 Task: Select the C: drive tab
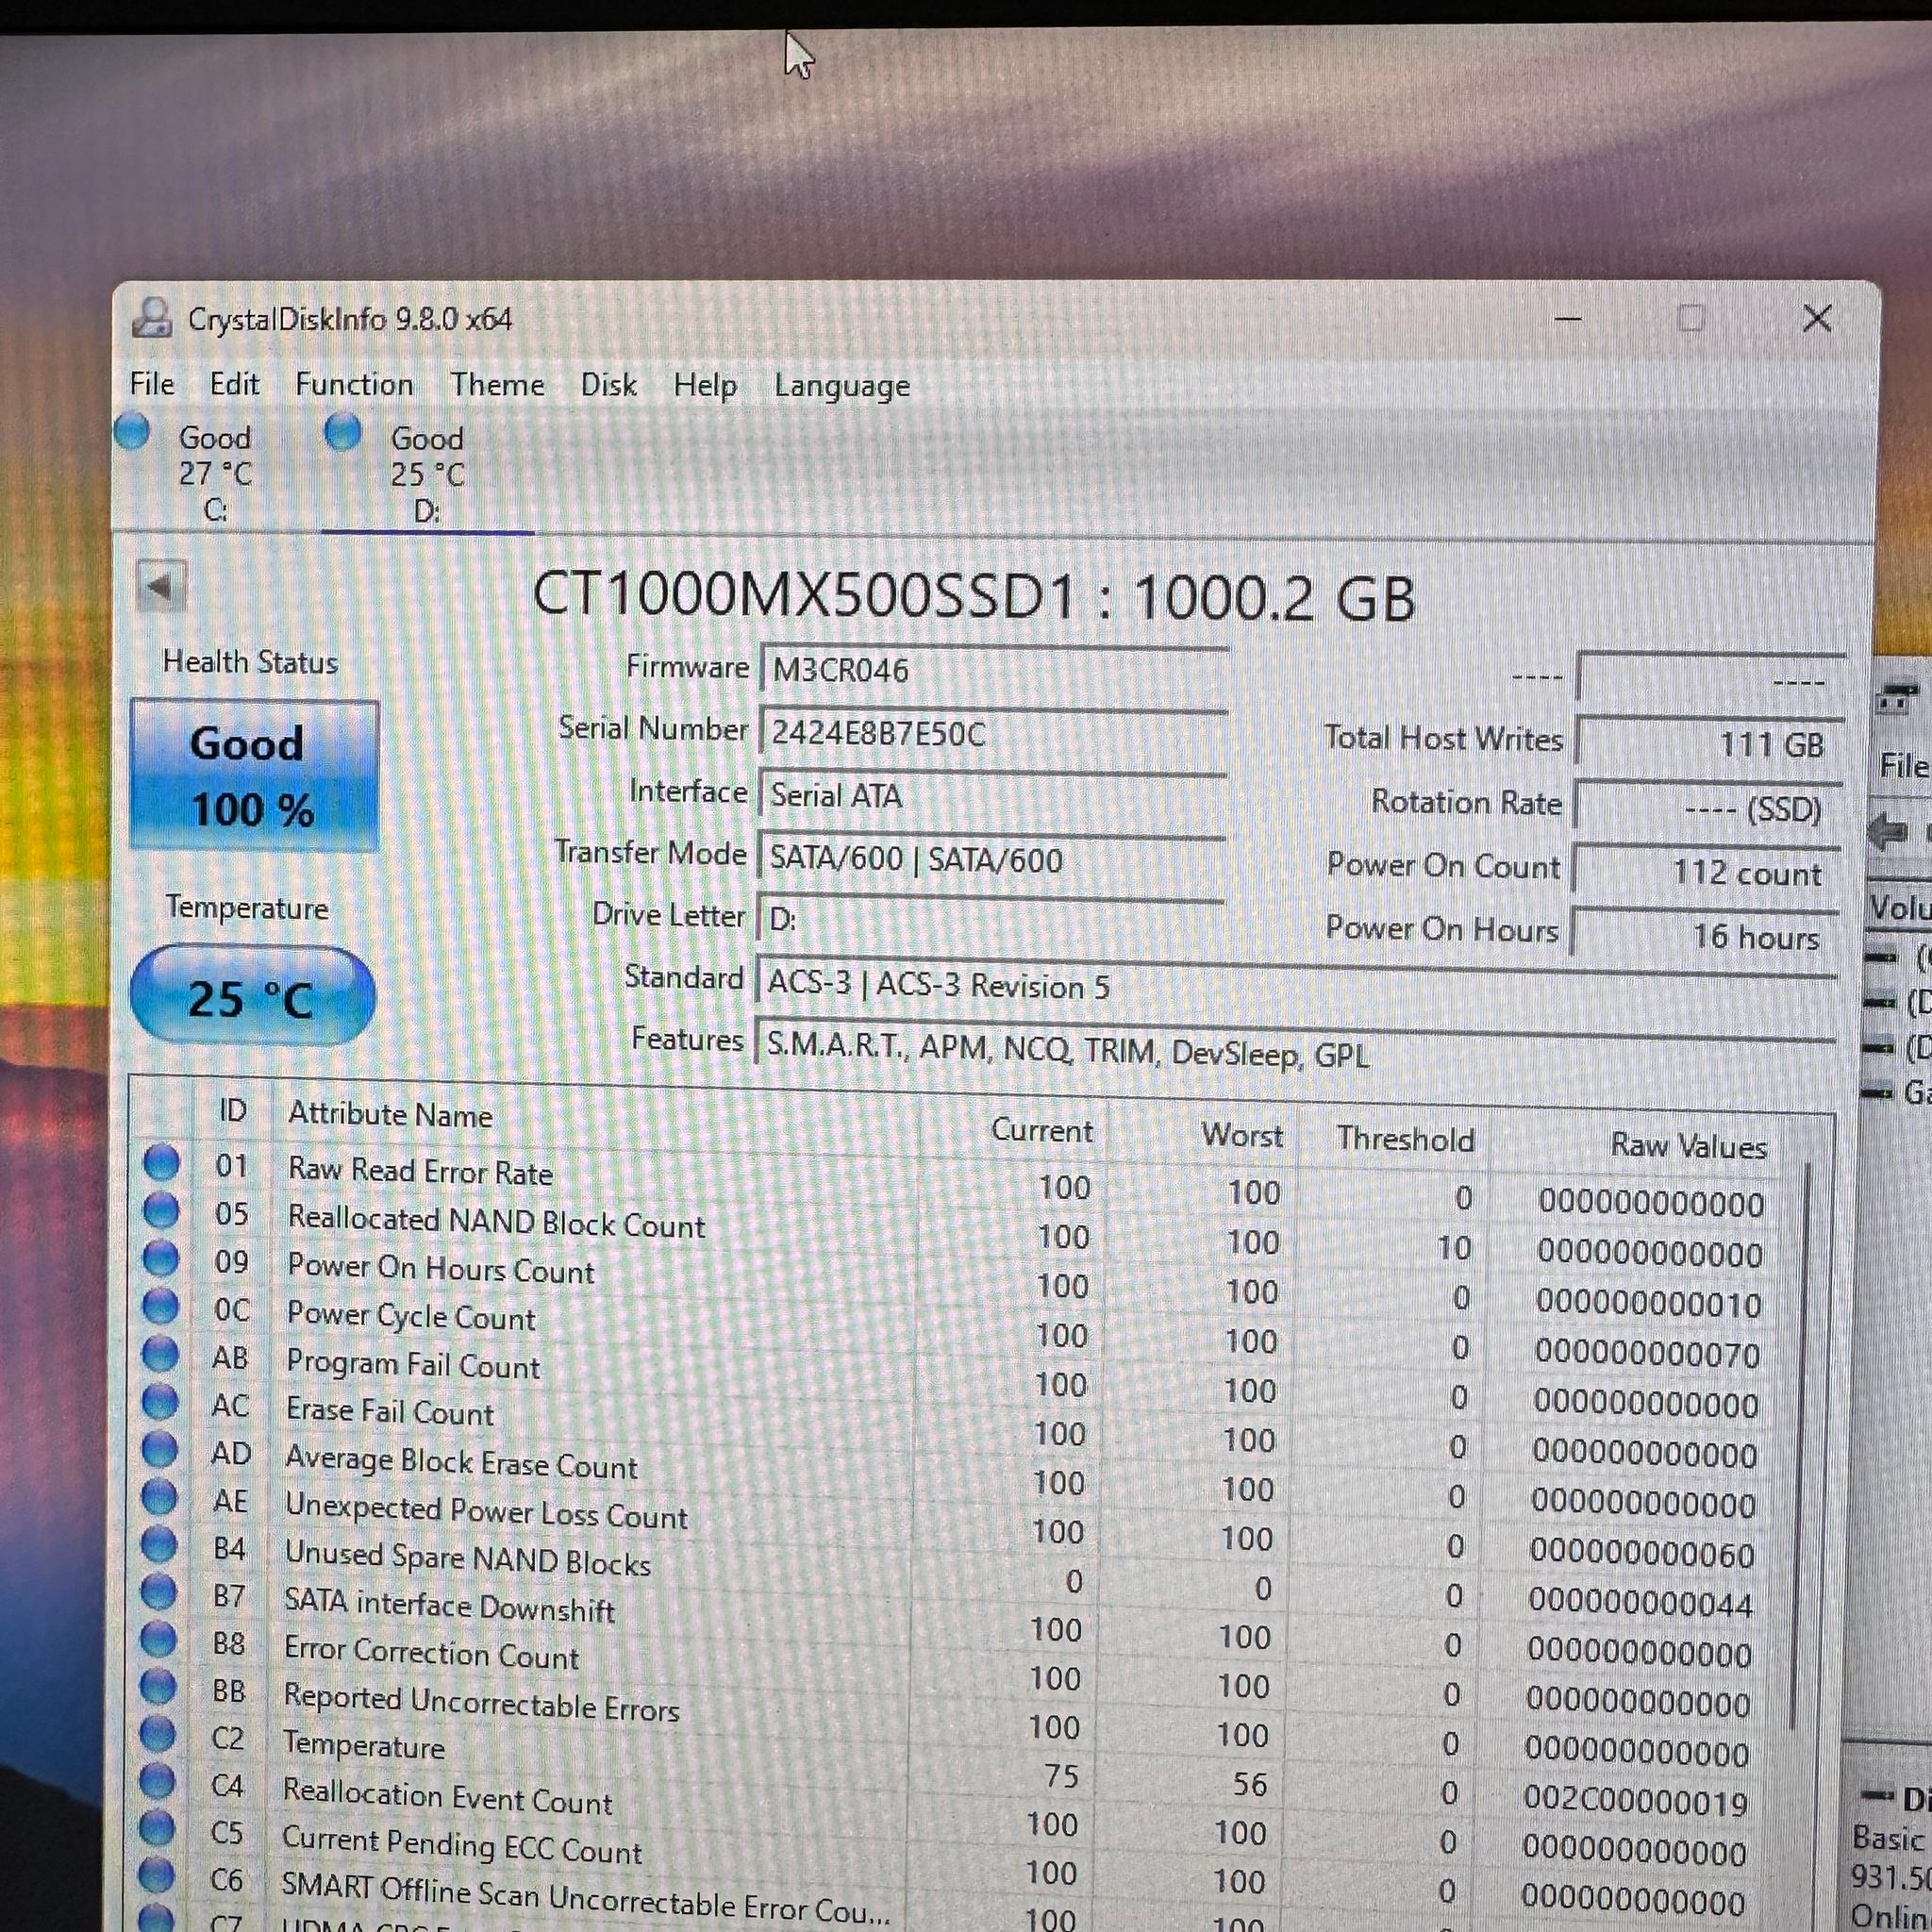tap(215, 472)
